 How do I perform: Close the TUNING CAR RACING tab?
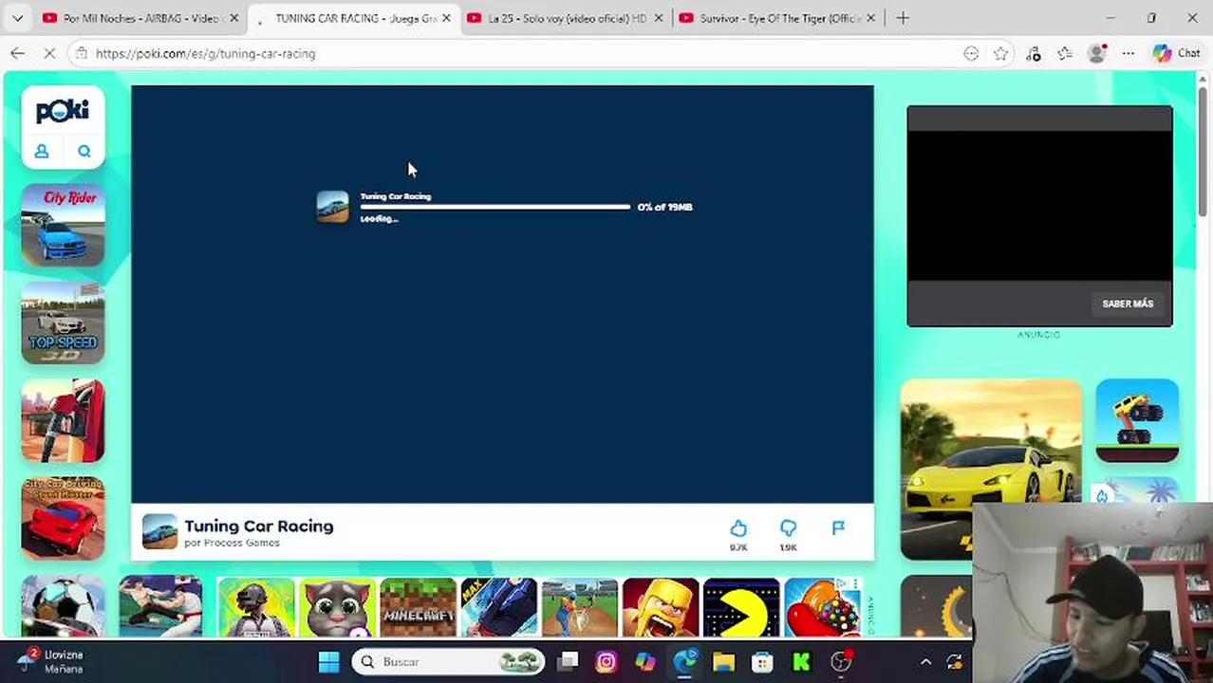446,18
